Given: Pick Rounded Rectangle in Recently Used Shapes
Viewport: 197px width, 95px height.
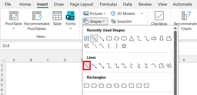Looking at the screenshot, I should pyautogui.click(x=124, y=39).
